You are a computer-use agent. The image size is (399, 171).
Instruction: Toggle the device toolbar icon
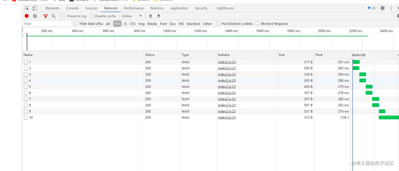point(35,8)
